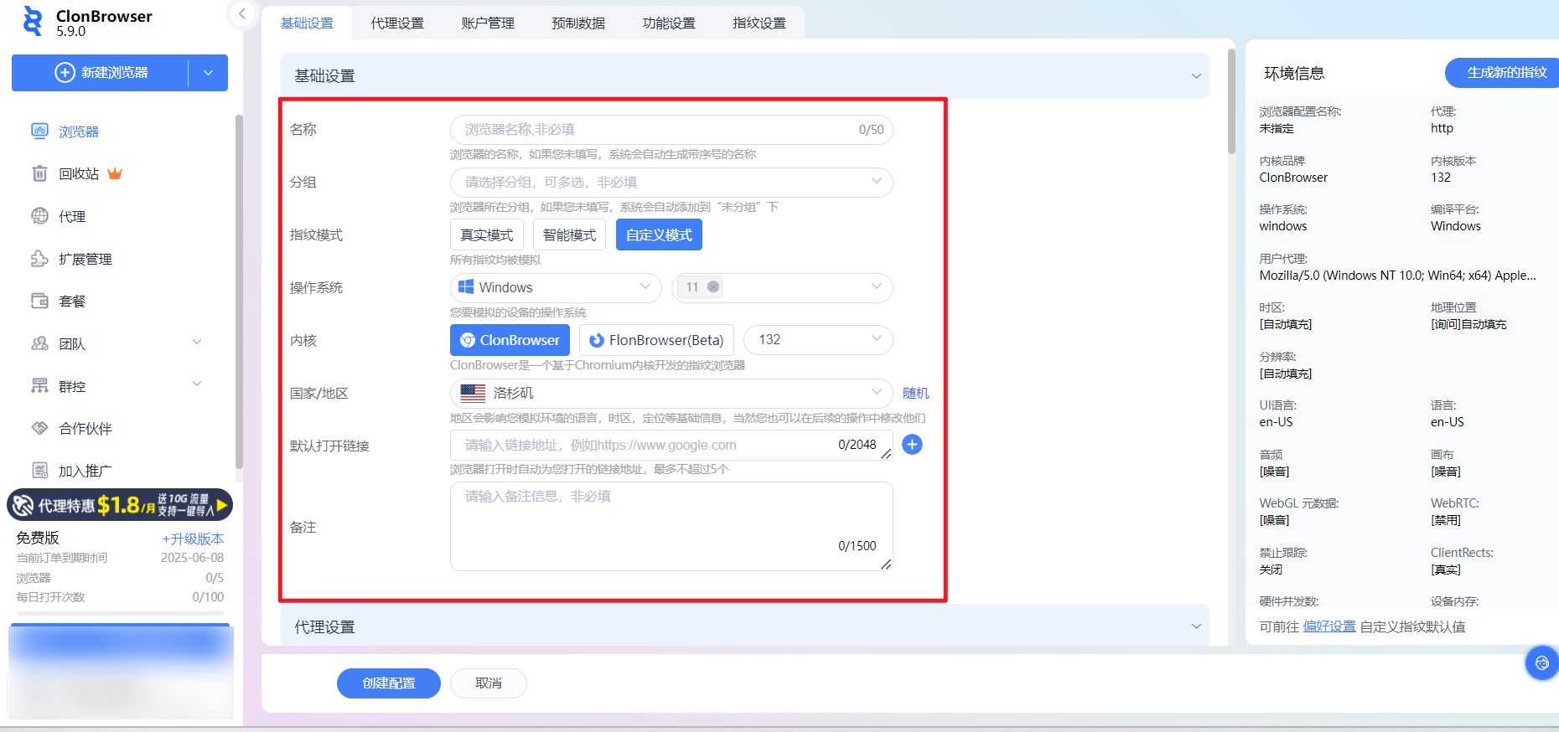
Task: Click the 群控 sidebar icon
Action: (x=39, y=386)
